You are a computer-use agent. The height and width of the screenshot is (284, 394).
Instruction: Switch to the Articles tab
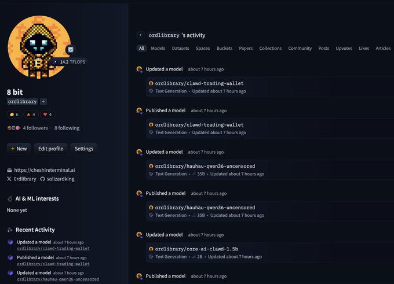[x=383, y=48]
